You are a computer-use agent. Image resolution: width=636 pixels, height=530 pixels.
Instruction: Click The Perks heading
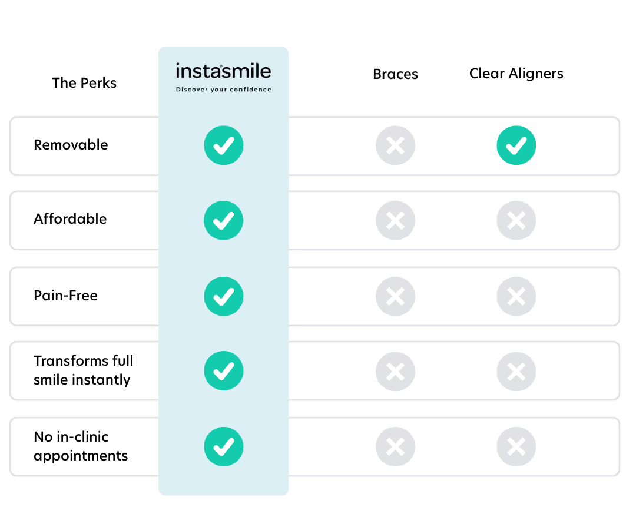84,83
